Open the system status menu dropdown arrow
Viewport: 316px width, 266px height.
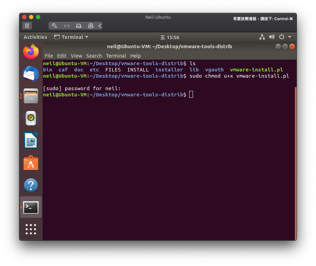(x=290, y=37)
